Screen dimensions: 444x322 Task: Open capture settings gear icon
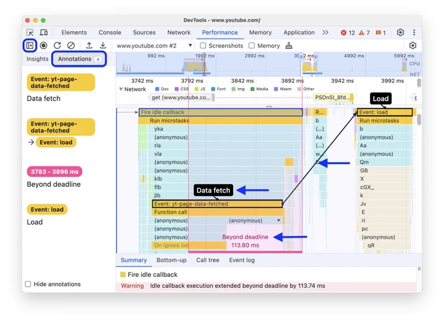[413, 46]
